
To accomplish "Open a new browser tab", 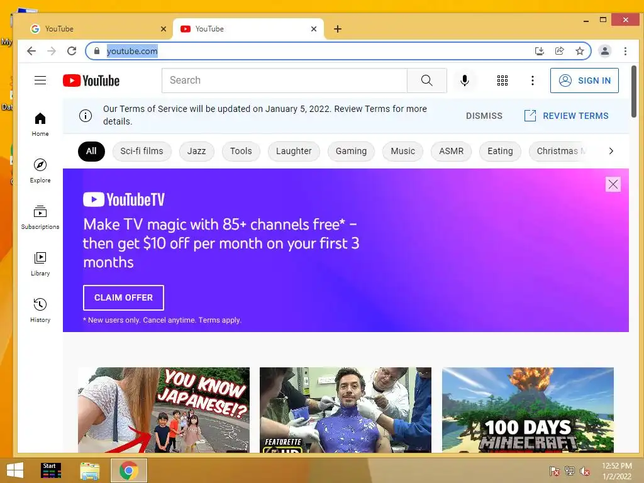I will pos(338,29).
